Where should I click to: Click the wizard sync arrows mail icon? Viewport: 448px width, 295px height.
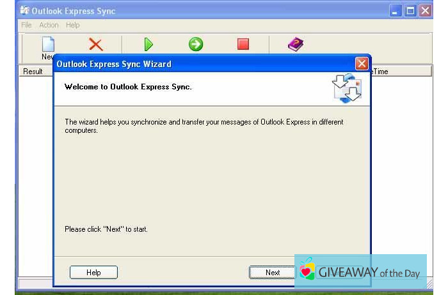(347, 88)
